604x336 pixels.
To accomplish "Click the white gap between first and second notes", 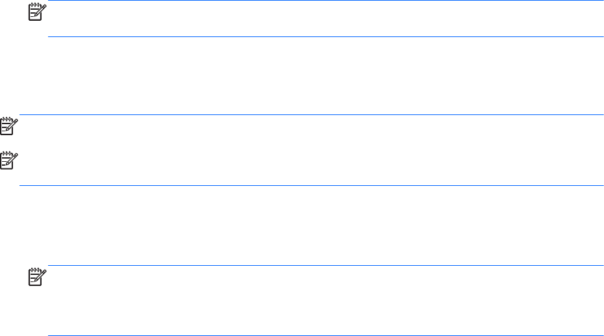I will click(312, 75).
